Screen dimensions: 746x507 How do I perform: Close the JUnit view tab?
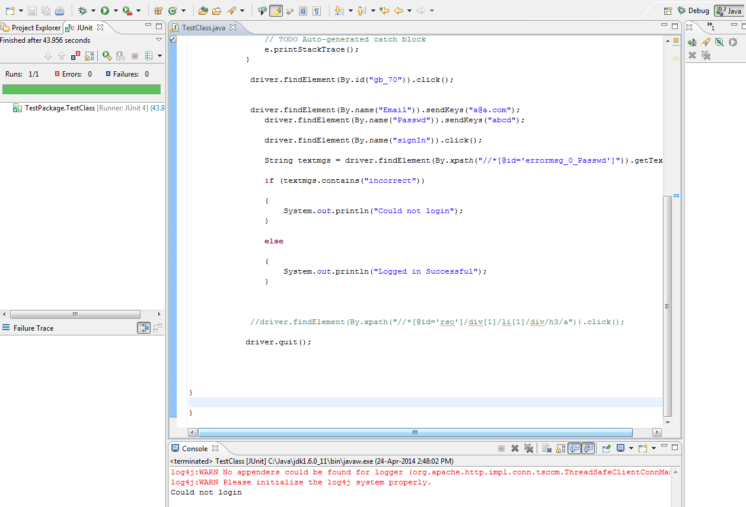coord(100,27)
